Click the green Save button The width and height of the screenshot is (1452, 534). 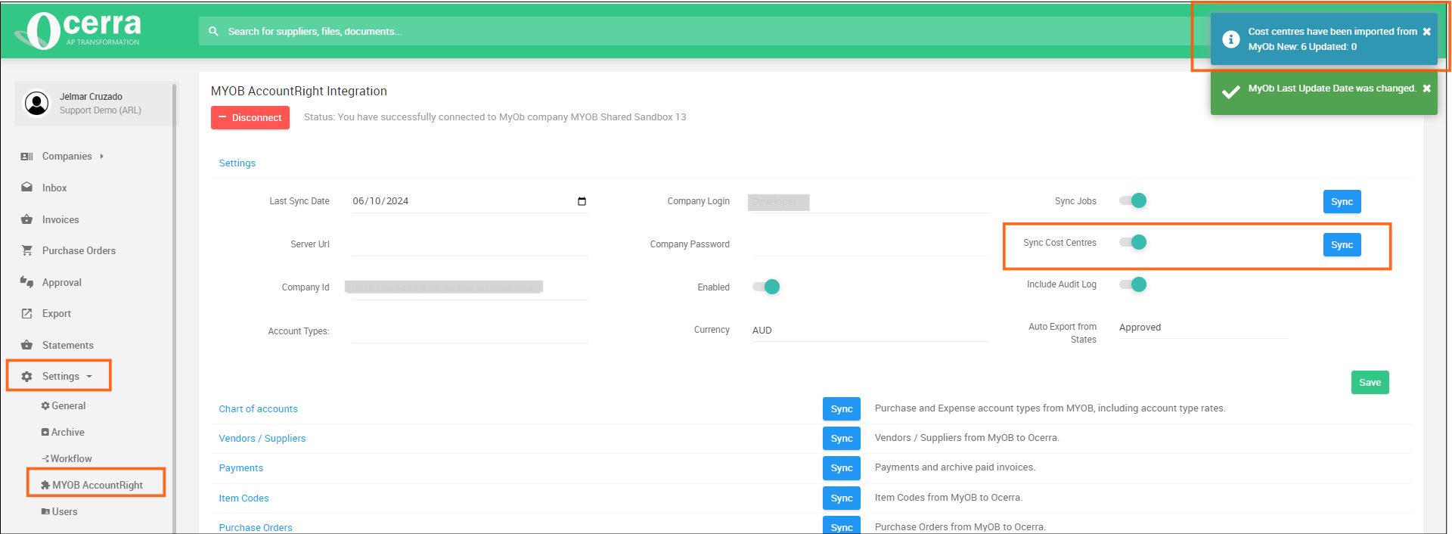[1370, 383]
